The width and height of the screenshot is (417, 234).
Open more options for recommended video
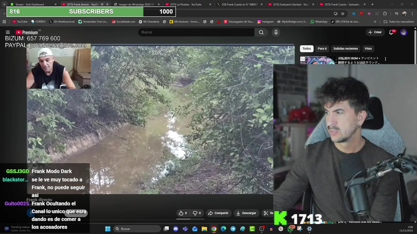[385, 59]
